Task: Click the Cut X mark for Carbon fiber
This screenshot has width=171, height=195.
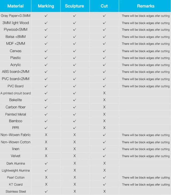Action: [104, 107]
